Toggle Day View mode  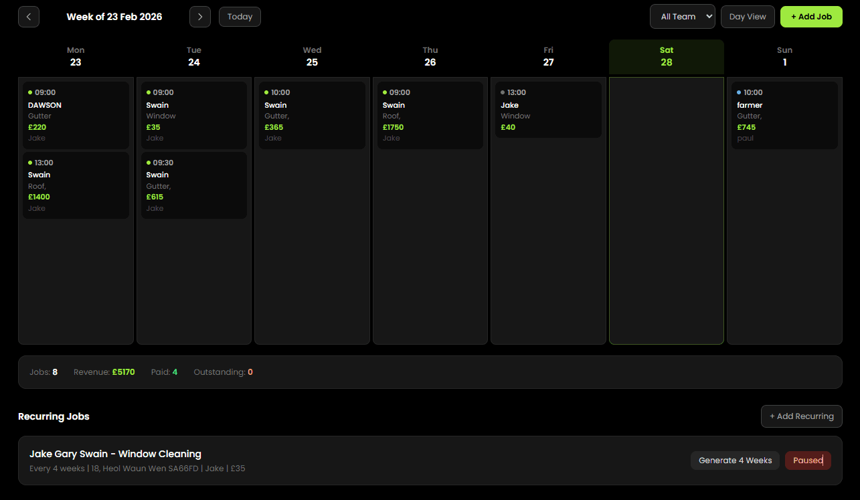(x=748, y=17)
